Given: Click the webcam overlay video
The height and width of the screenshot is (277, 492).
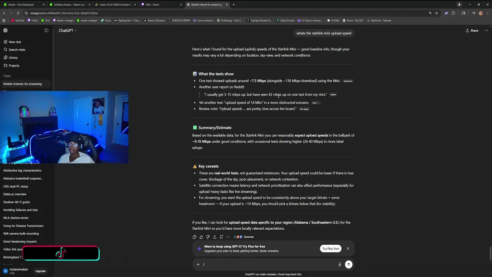Looking at the screenshot, I should pos(64,127).
